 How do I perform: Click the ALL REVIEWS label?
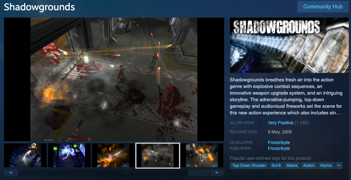(x=242, y=123)
